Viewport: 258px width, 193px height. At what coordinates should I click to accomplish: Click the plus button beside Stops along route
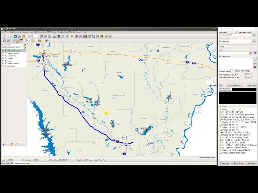tap(255, 59)
